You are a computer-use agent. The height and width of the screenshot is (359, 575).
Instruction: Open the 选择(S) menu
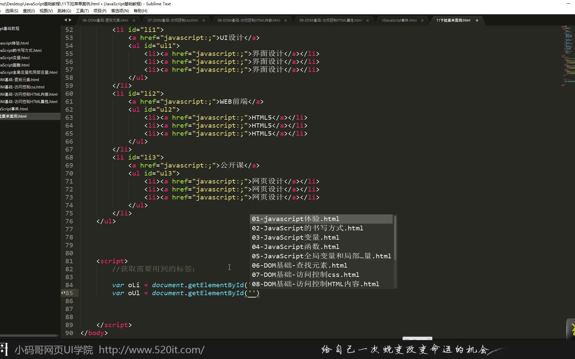12,11
